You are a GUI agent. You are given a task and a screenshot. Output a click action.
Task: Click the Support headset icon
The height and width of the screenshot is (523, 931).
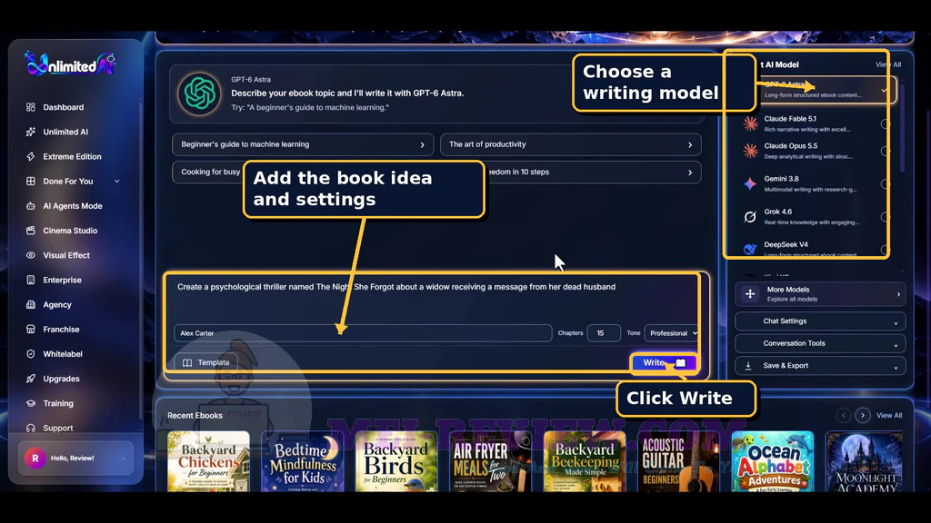[31, 428]
